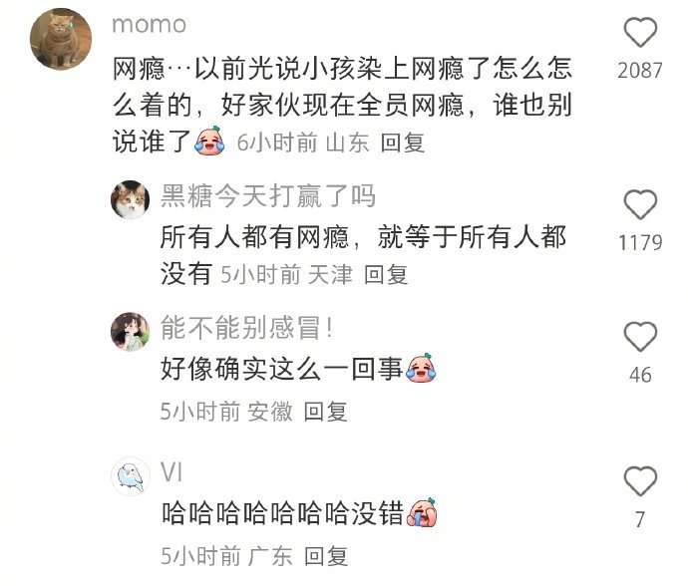Select the laughing-crying emoji in momo's comment

pos(210,141)
